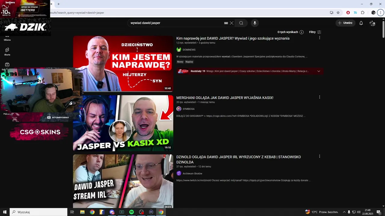Click the install/cast icon in the address bar
The width and height of the screenshot is (385, 216).
[x=331, y=13]
